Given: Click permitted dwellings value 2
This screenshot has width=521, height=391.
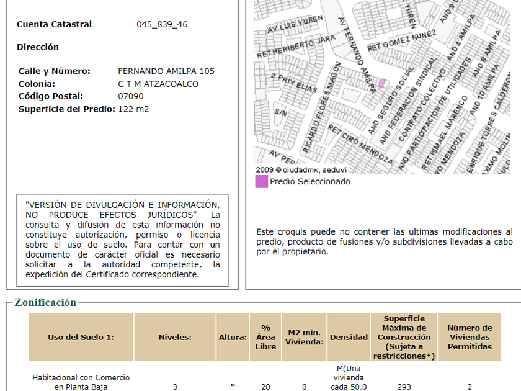Looking at the screenshot, I should [470, 387].
